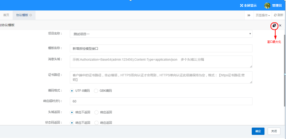Choose 响应不返回 for 状态码返回
286x139 pixels.
point(72,123)
